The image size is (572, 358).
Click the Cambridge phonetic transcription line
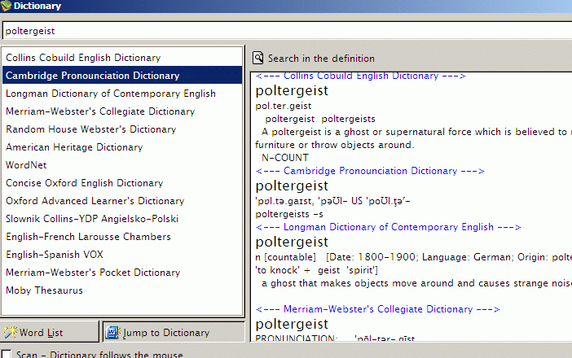coord(332,201)
